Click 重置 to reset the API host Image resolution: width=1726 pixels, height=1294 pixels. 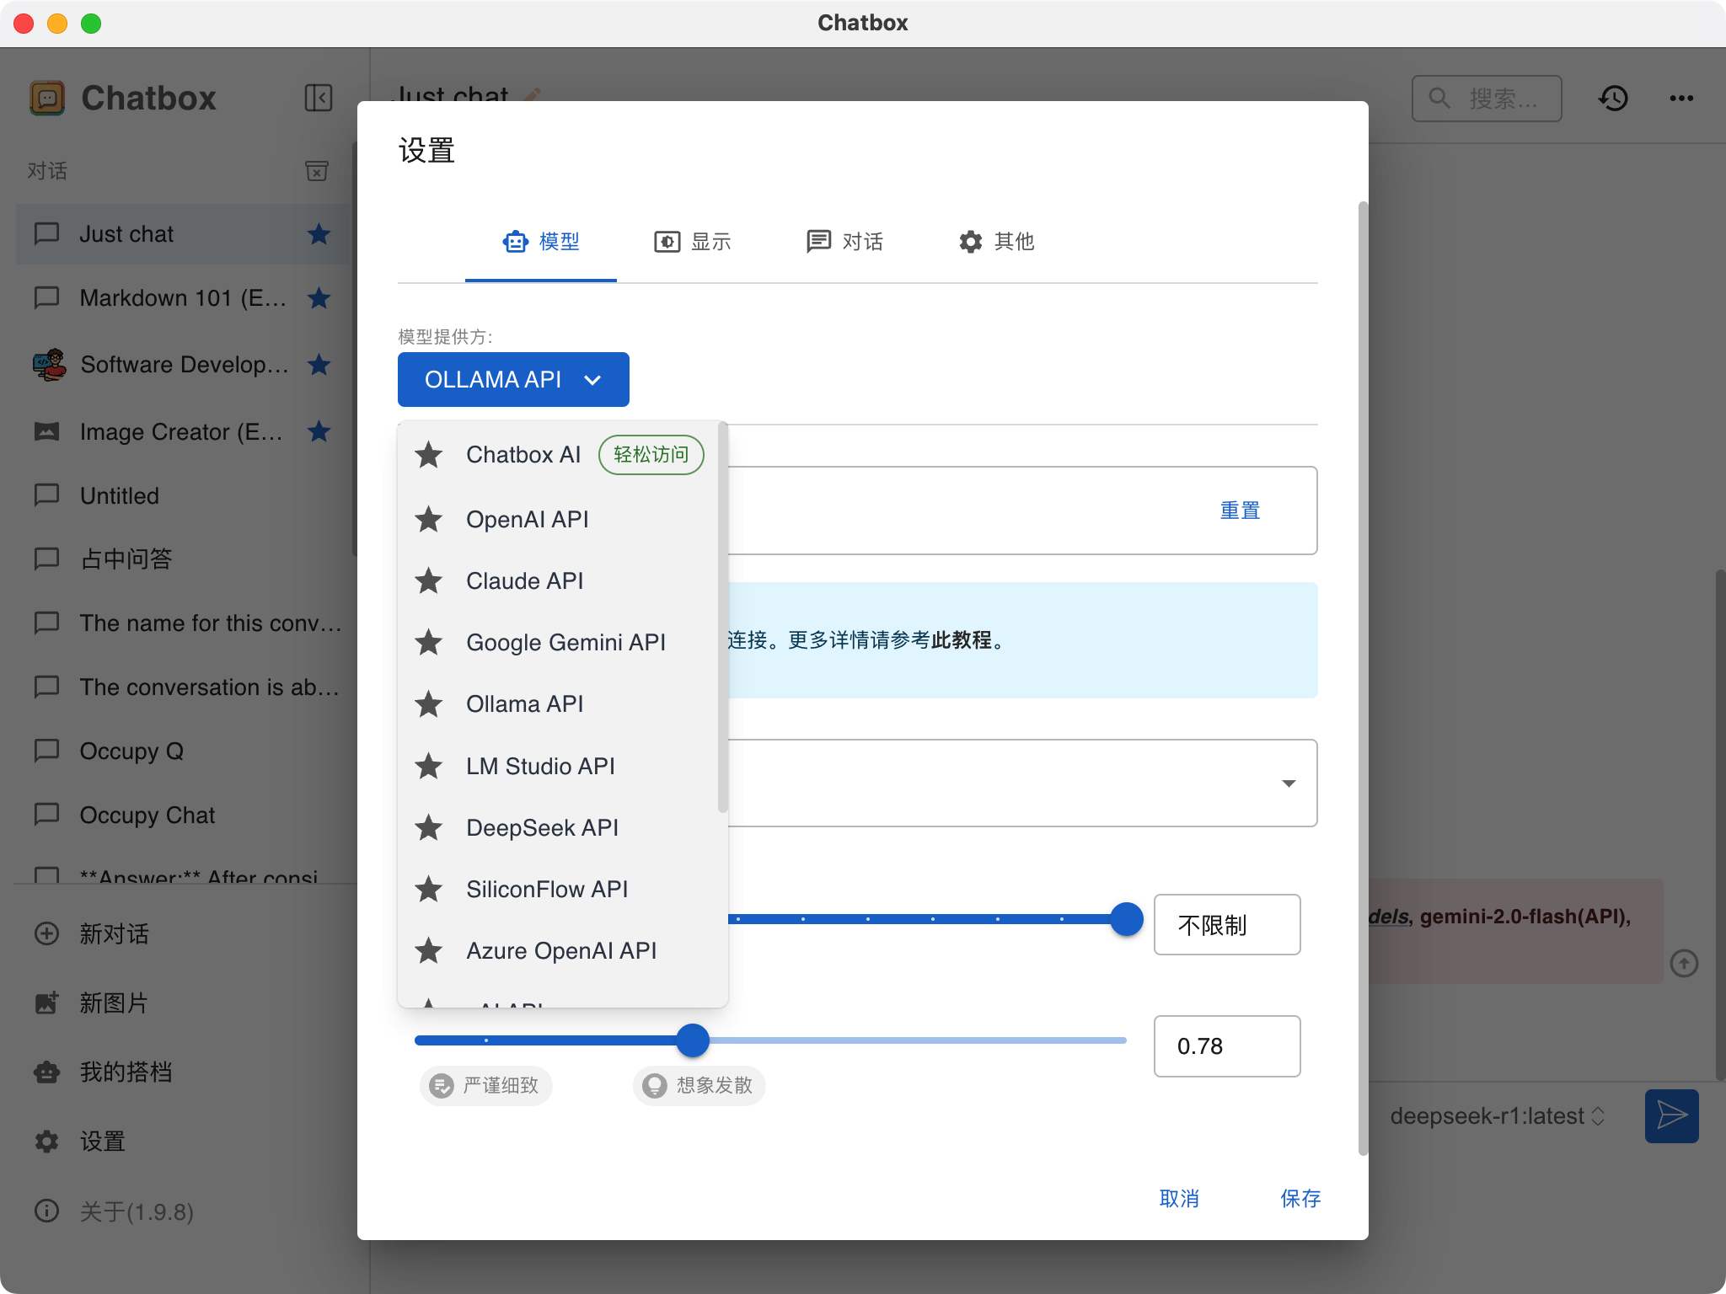click(1240, 511)
